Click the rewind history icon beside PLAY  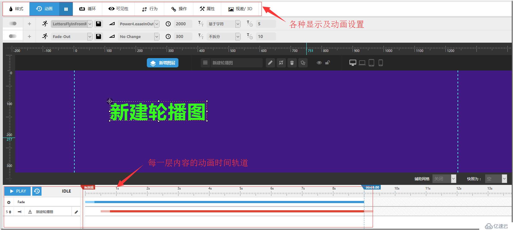(37, 191)
